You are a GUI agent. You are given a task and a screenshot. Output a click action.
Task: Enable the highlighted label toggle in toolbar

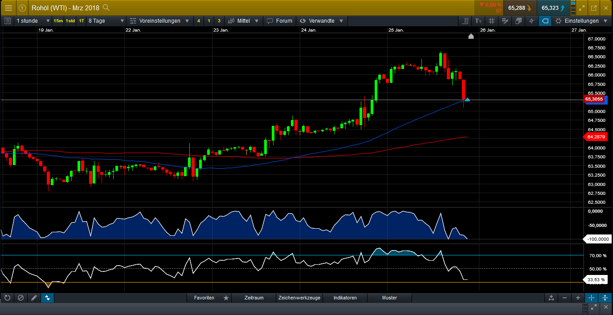tap(544, 20)
